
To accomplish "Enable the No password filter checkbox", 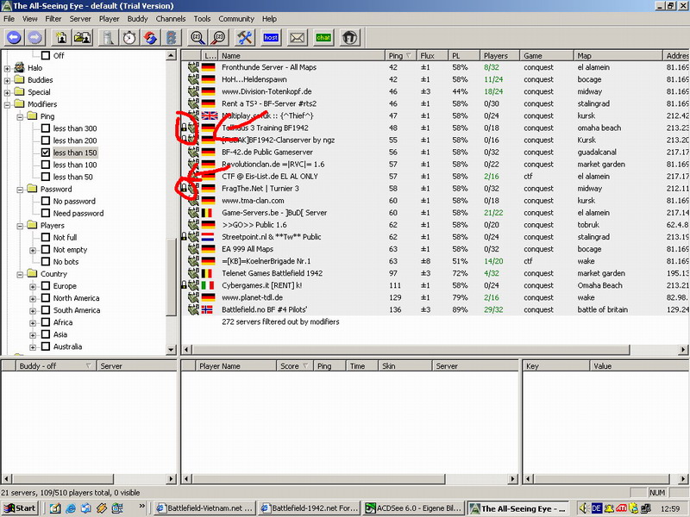I will (x=47, y=202).
